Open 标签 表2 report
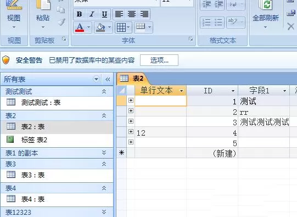This screenshot has width=297, height=217. tap(57, 140)
